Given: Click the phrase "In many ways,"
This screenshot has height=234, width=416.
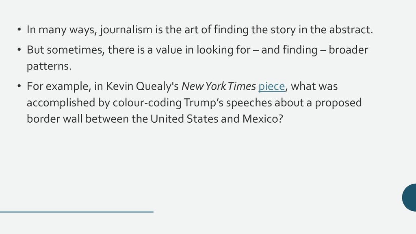Looking at the screenshot, I should tap(62, 30).
